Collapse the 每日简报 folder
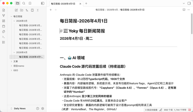 click(x=11, y=16)
